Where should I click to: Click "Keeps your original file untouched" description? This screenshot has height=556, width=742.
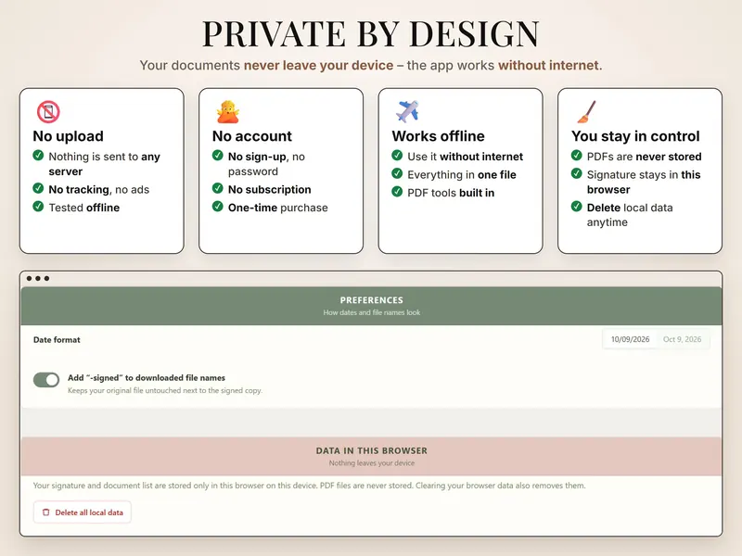click(x=165, y=390)
